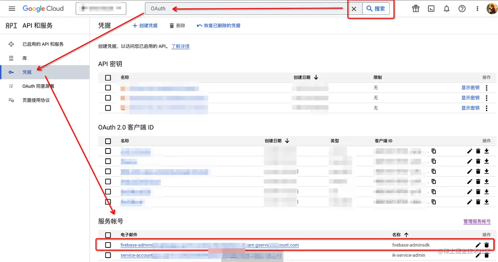Image resolution: width=498 pixels, height=262 pixels.
Task: Delete the first OAuth client trash icon
Action: pyautogui.click(x=478, y=151)
